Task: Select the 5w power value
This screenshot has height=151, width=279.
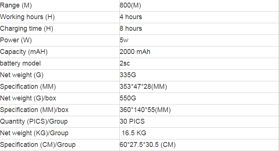Action: 124,40
